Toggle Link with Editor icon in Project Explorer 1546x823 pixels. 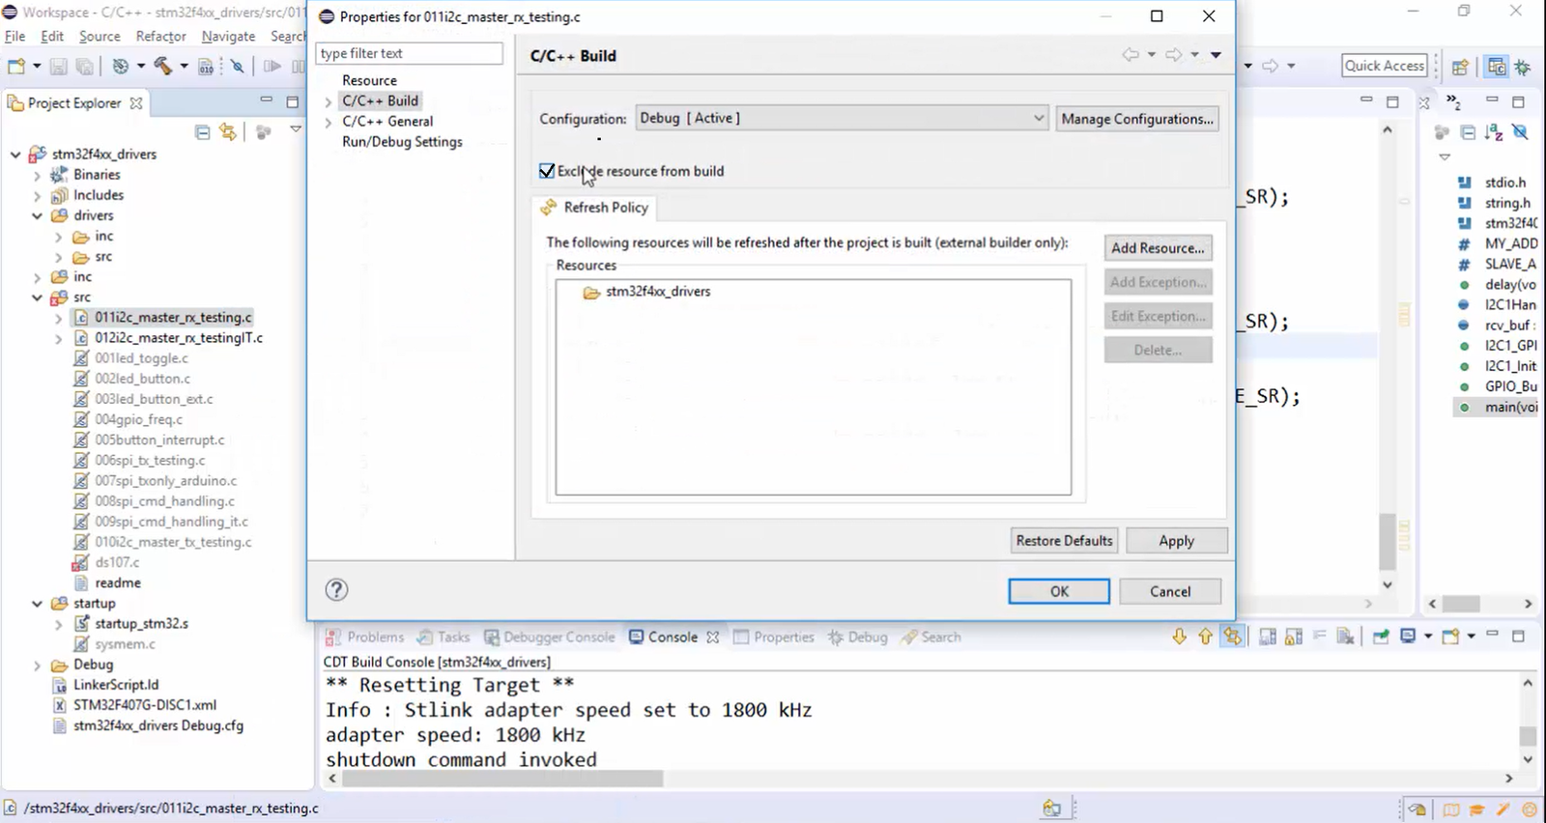click(228, 132)
